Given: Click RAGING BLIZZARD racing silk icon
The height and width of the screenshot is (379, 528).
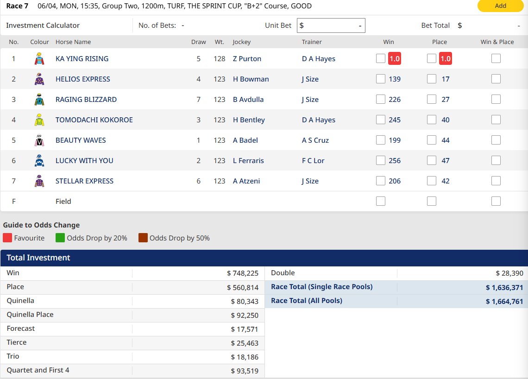Looking at the screenshot, I should pos(39,100).
